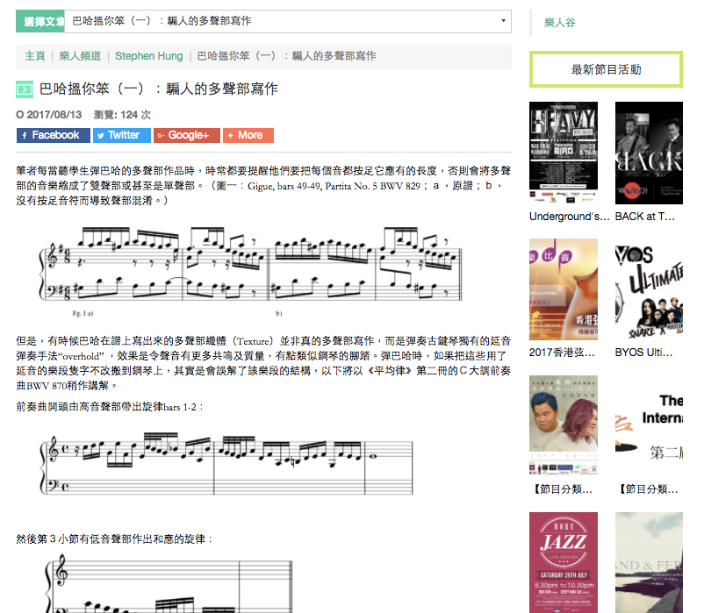
Task: Select the 最新節目活動 tab
Action: coord(606,69)
